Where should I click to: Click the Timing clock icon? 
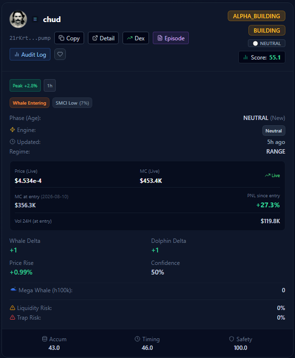[137, 339]
